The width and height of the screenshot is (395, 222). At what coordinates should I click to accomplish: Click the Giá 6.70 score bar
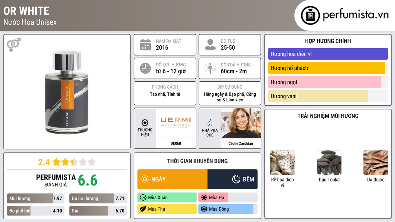98,211
